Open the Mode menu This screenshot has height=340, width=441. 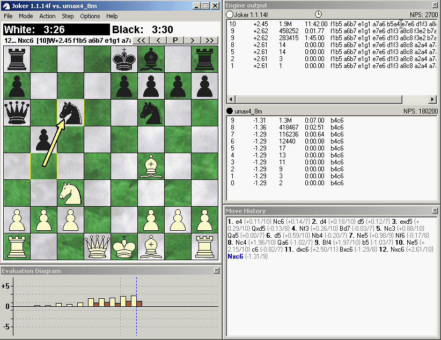pos(26,16)
